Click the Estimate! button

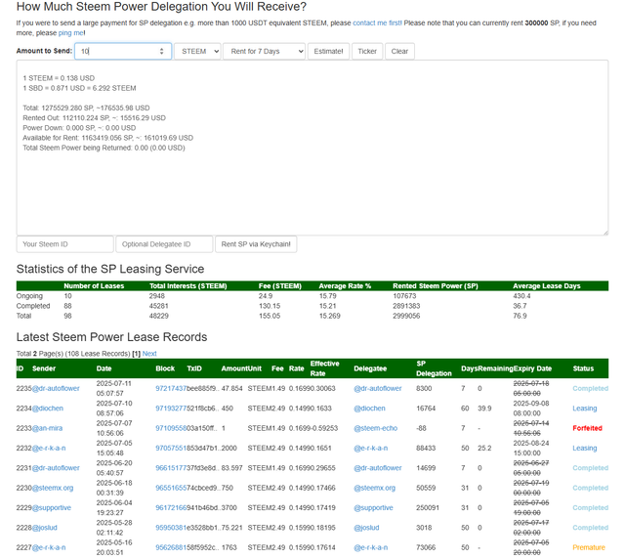click(x=328, y=51)
